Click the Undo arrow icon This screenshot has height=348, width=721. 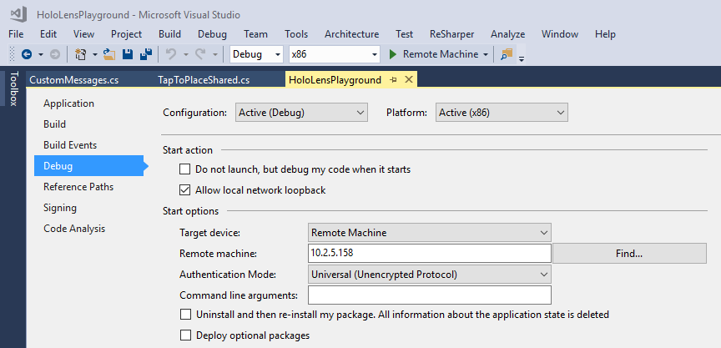(x=171, y=55)
